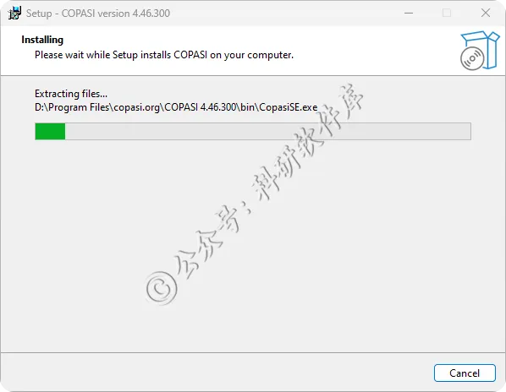This screenshot has width=506, height=392.
Task: Click the diagonal Chinese watermark text
Action: [x=255, y=193]
